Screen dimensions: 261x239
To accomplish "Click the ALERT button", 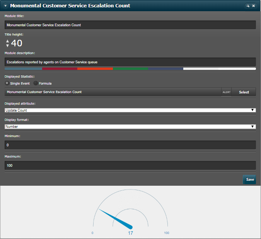I will click(226, 92).
